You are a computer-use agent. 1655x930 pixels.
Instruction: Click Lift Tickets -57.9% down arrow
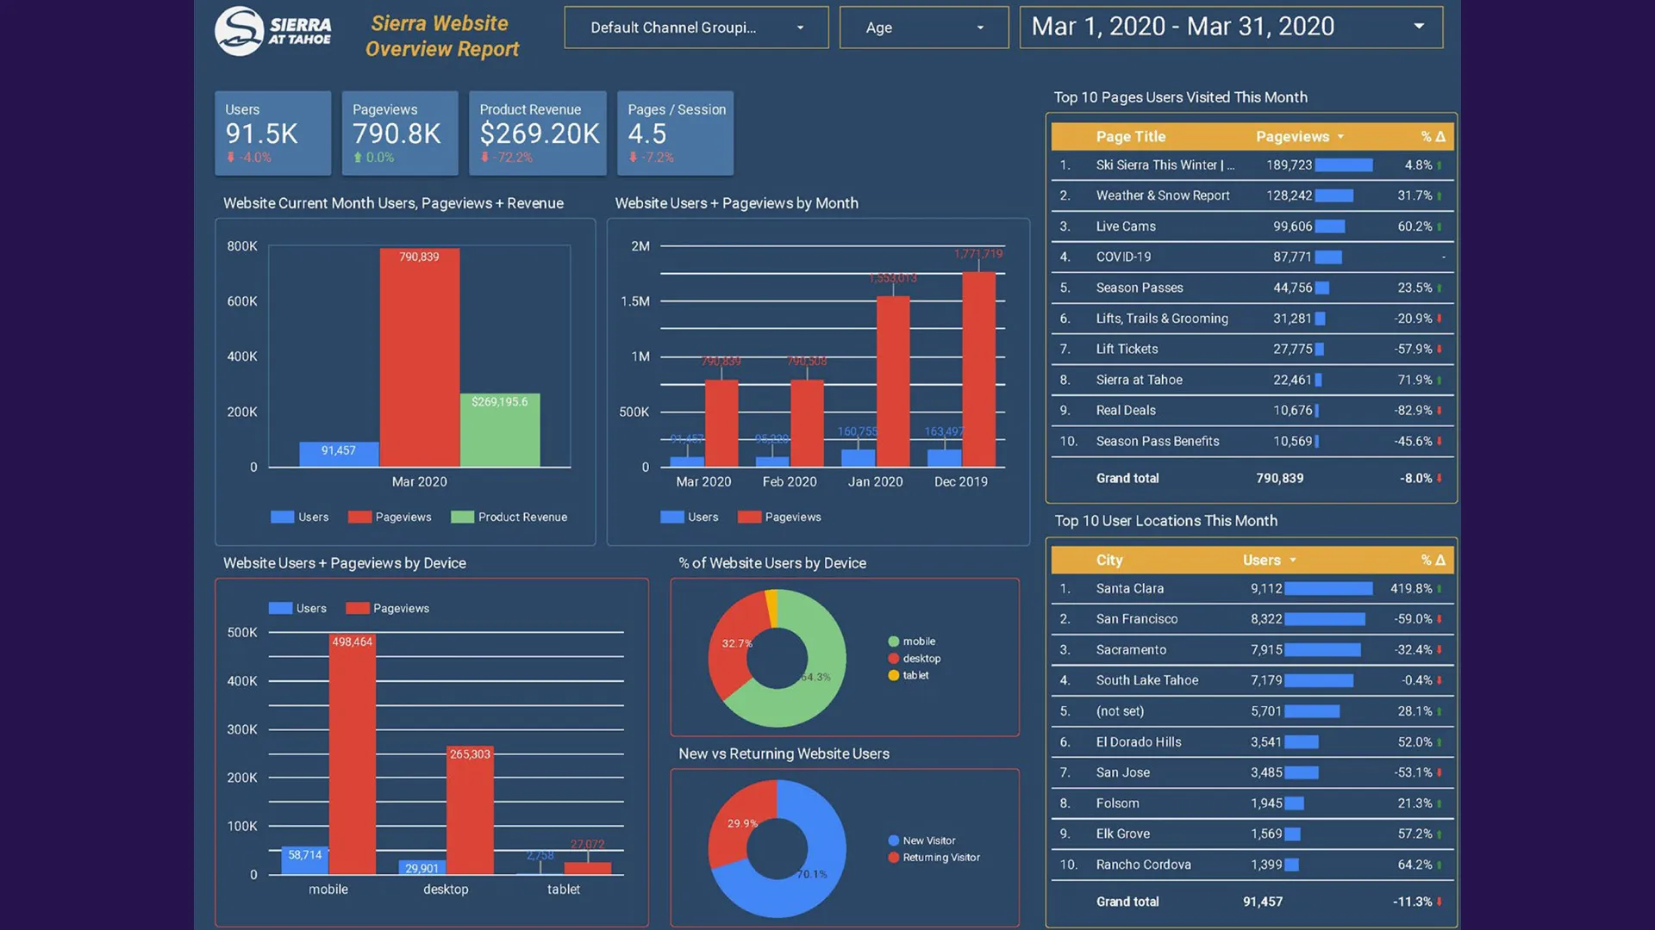click(1440, 350)
